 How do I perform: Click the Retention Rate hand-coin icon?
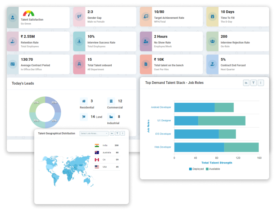coord(13,41)
